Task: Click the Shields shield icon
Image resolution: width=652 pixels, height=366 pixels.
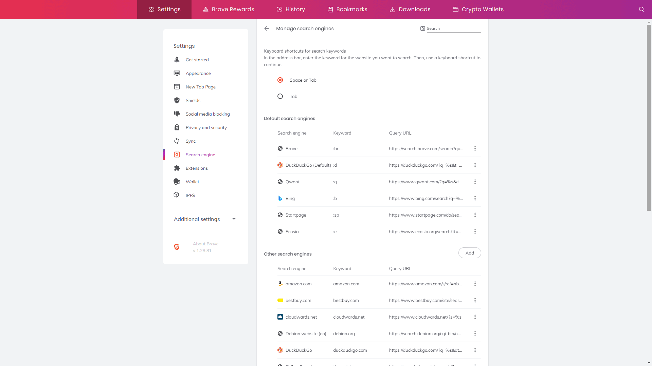Action: (x=177, y=100)
